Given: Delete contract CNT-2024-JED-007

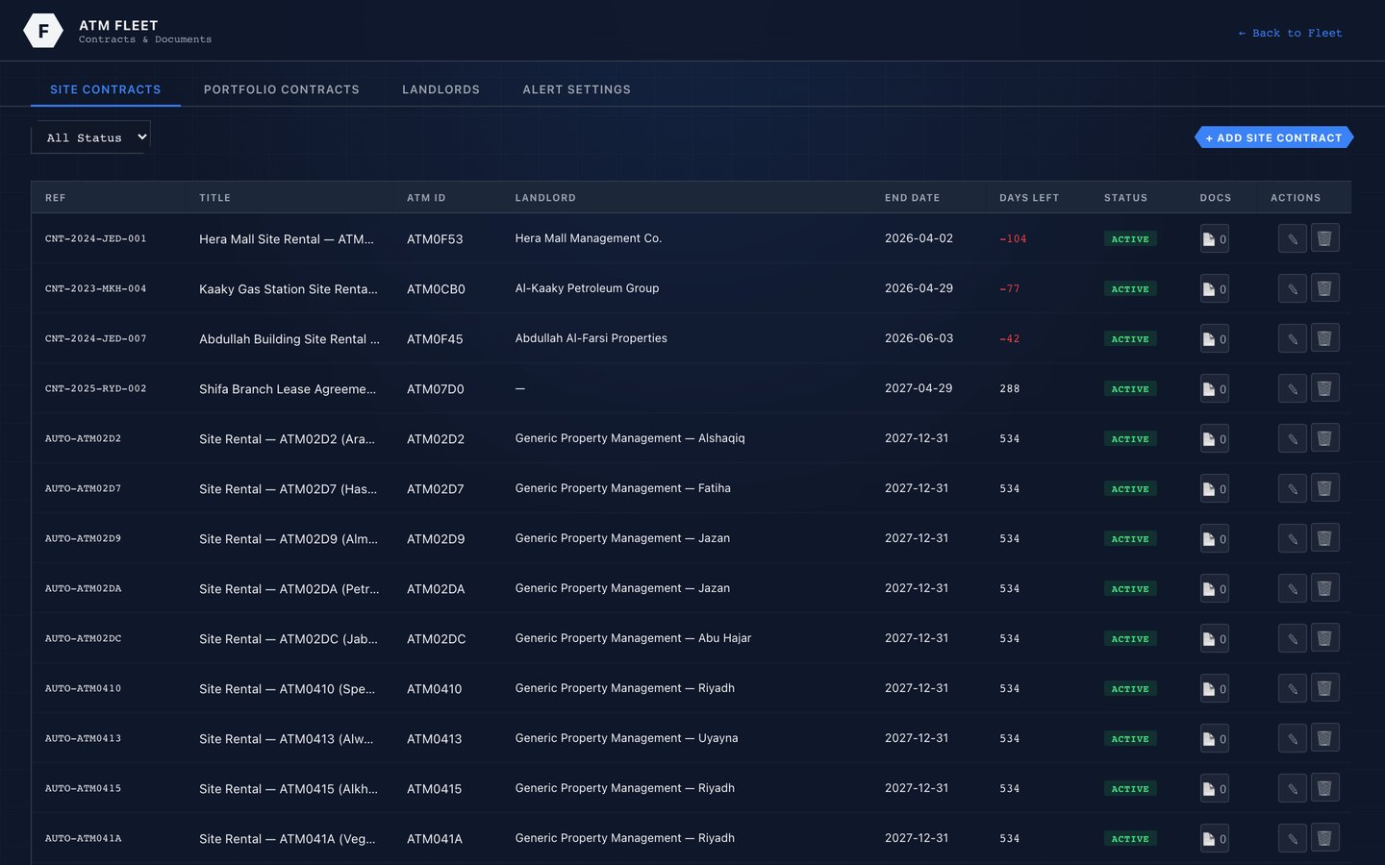Looking at the screenshot, I should tap(1324, 338).
